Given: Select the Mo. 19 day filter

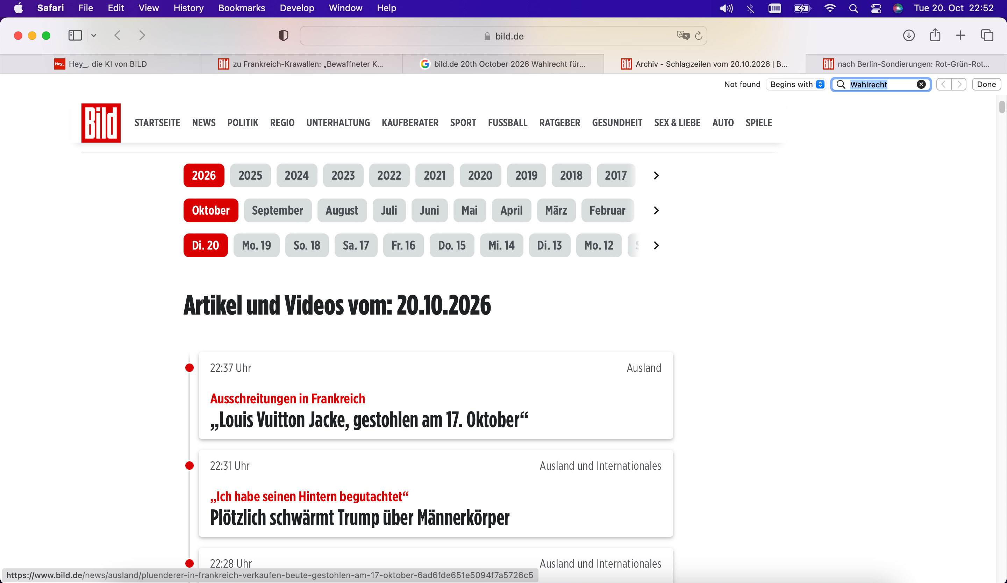Looking at the screenshot, I should [x=256, y=245].
